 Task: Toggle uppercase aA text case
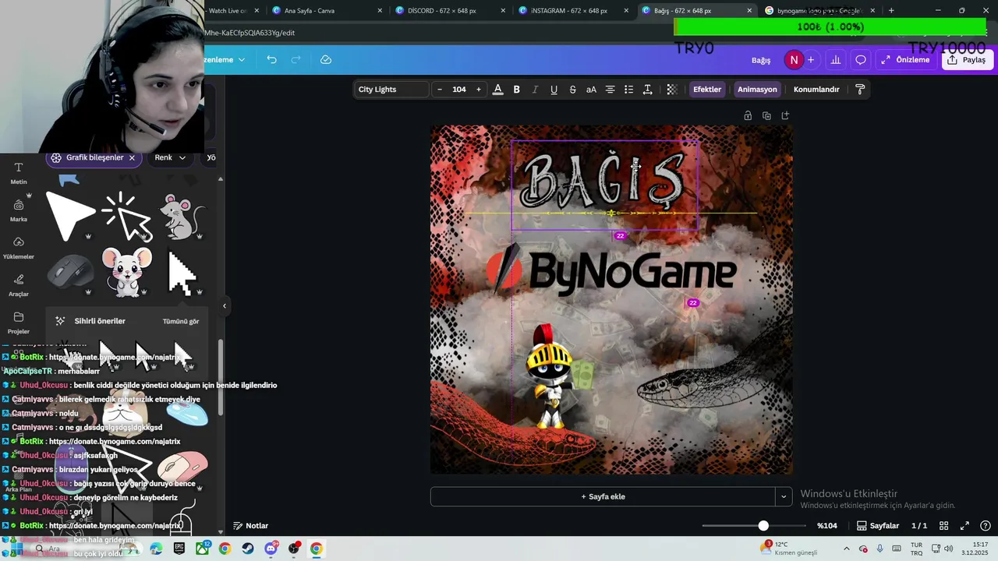click(591, 90)
